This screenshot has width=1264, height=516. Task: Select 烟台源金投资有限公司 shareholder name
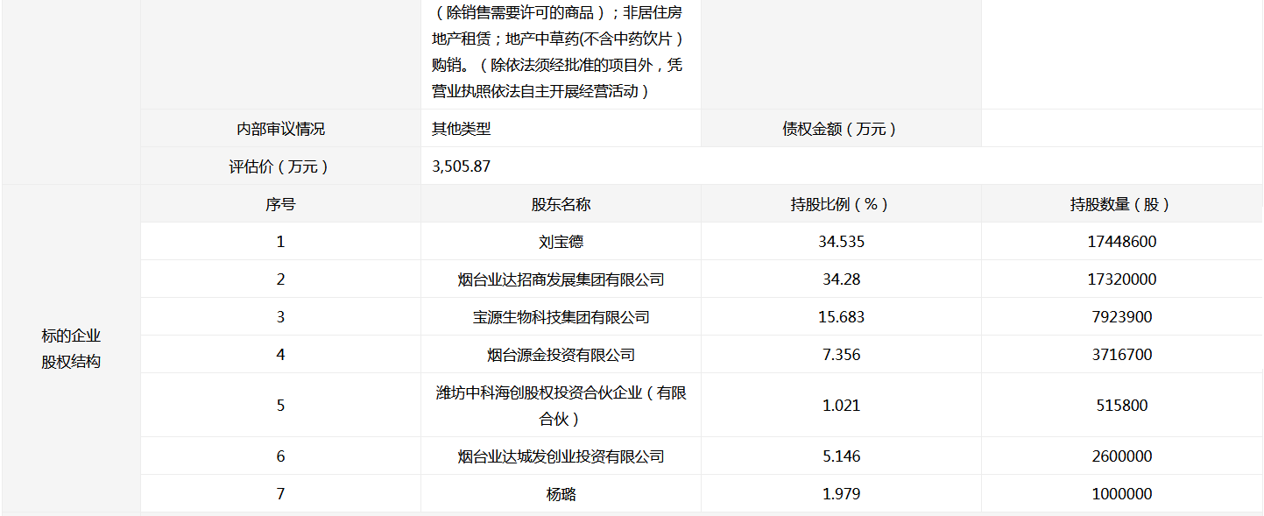click(x=561, y=355)
